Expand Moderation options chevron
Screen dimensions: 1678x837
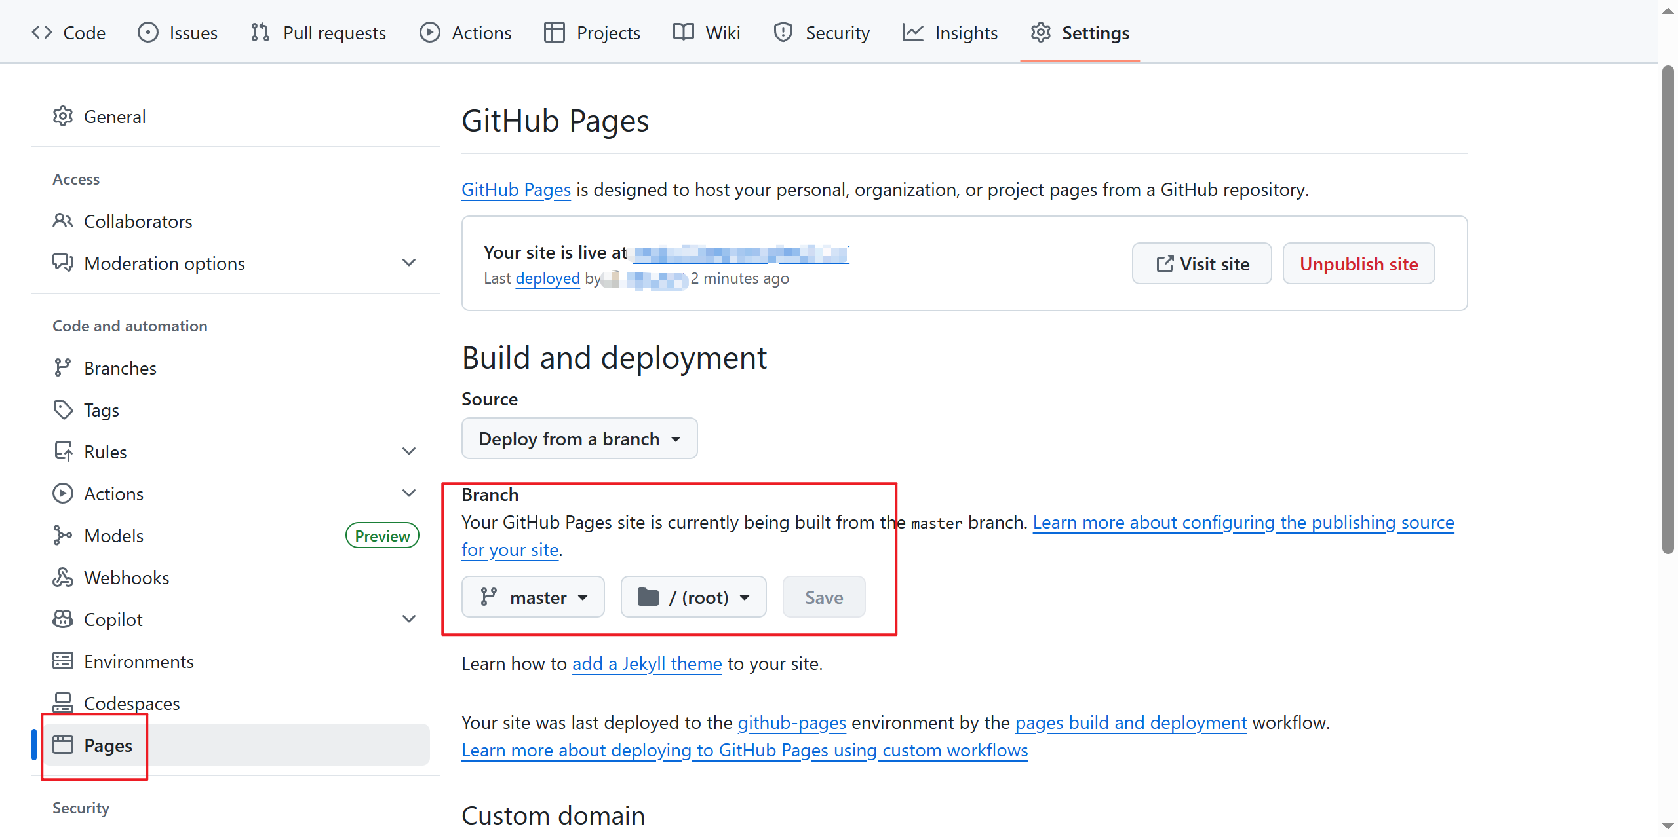point(409,263)
